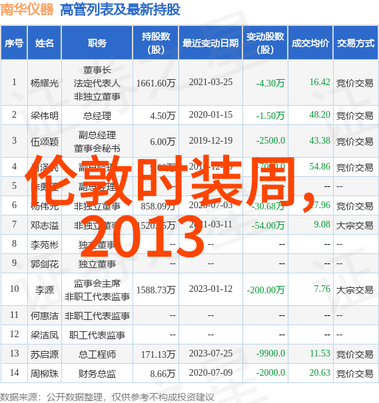This screenshot has height=403, width=379.
Task: Select the -200.00万 change value
Action: point(266,290)
